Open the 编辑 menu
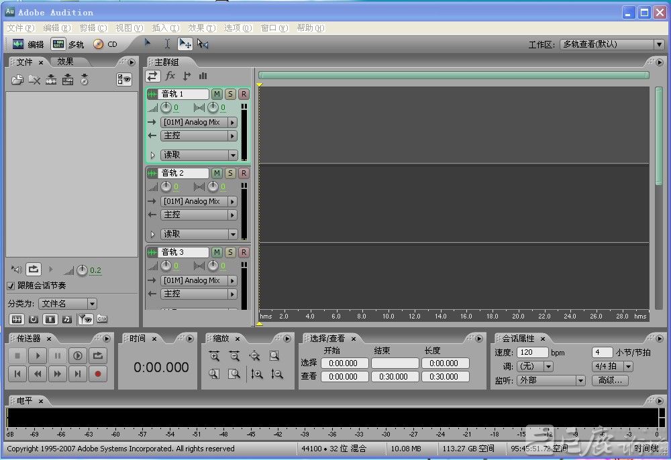 click(x=56, y=28)
